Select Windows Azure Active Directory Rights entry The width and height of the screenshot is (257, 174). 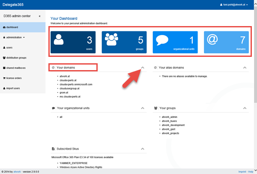point(81,167)
